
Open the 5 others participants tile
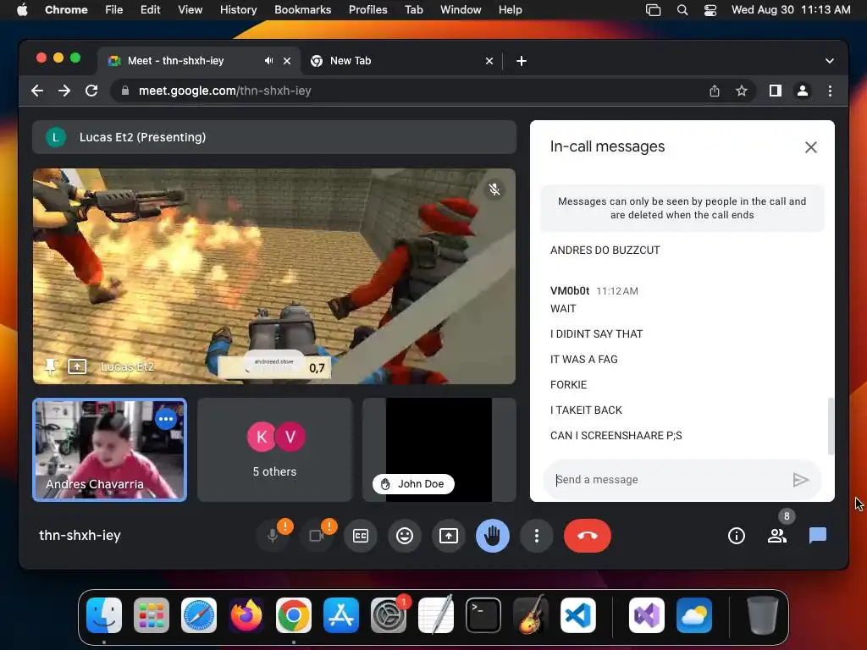pyautogui.click(x=275, y=450)
